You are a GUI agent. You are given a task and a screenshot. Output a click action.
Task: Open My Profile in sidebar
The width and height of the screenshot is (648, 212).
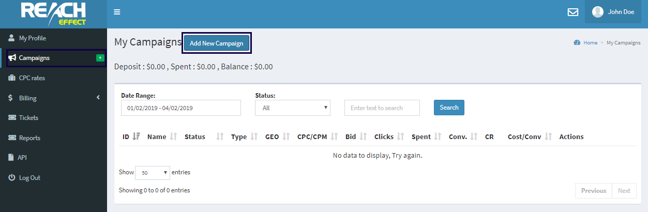pyautogui.click(x=32, y=38)
